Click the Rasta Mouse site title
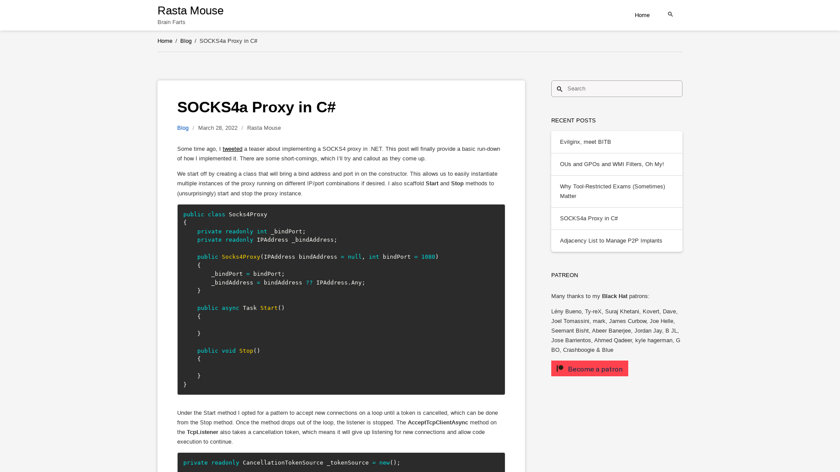Viewport: 840px width, 472px height. click(x=190, y=10)
